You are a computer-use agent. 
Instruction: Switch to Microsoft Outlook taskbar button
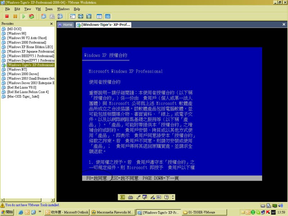pyautogui.click(x=67, y=212)
